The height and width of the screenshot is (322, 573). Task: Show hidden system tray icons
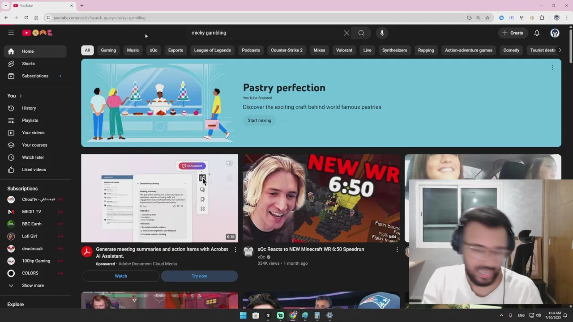[x=501, y=315]
